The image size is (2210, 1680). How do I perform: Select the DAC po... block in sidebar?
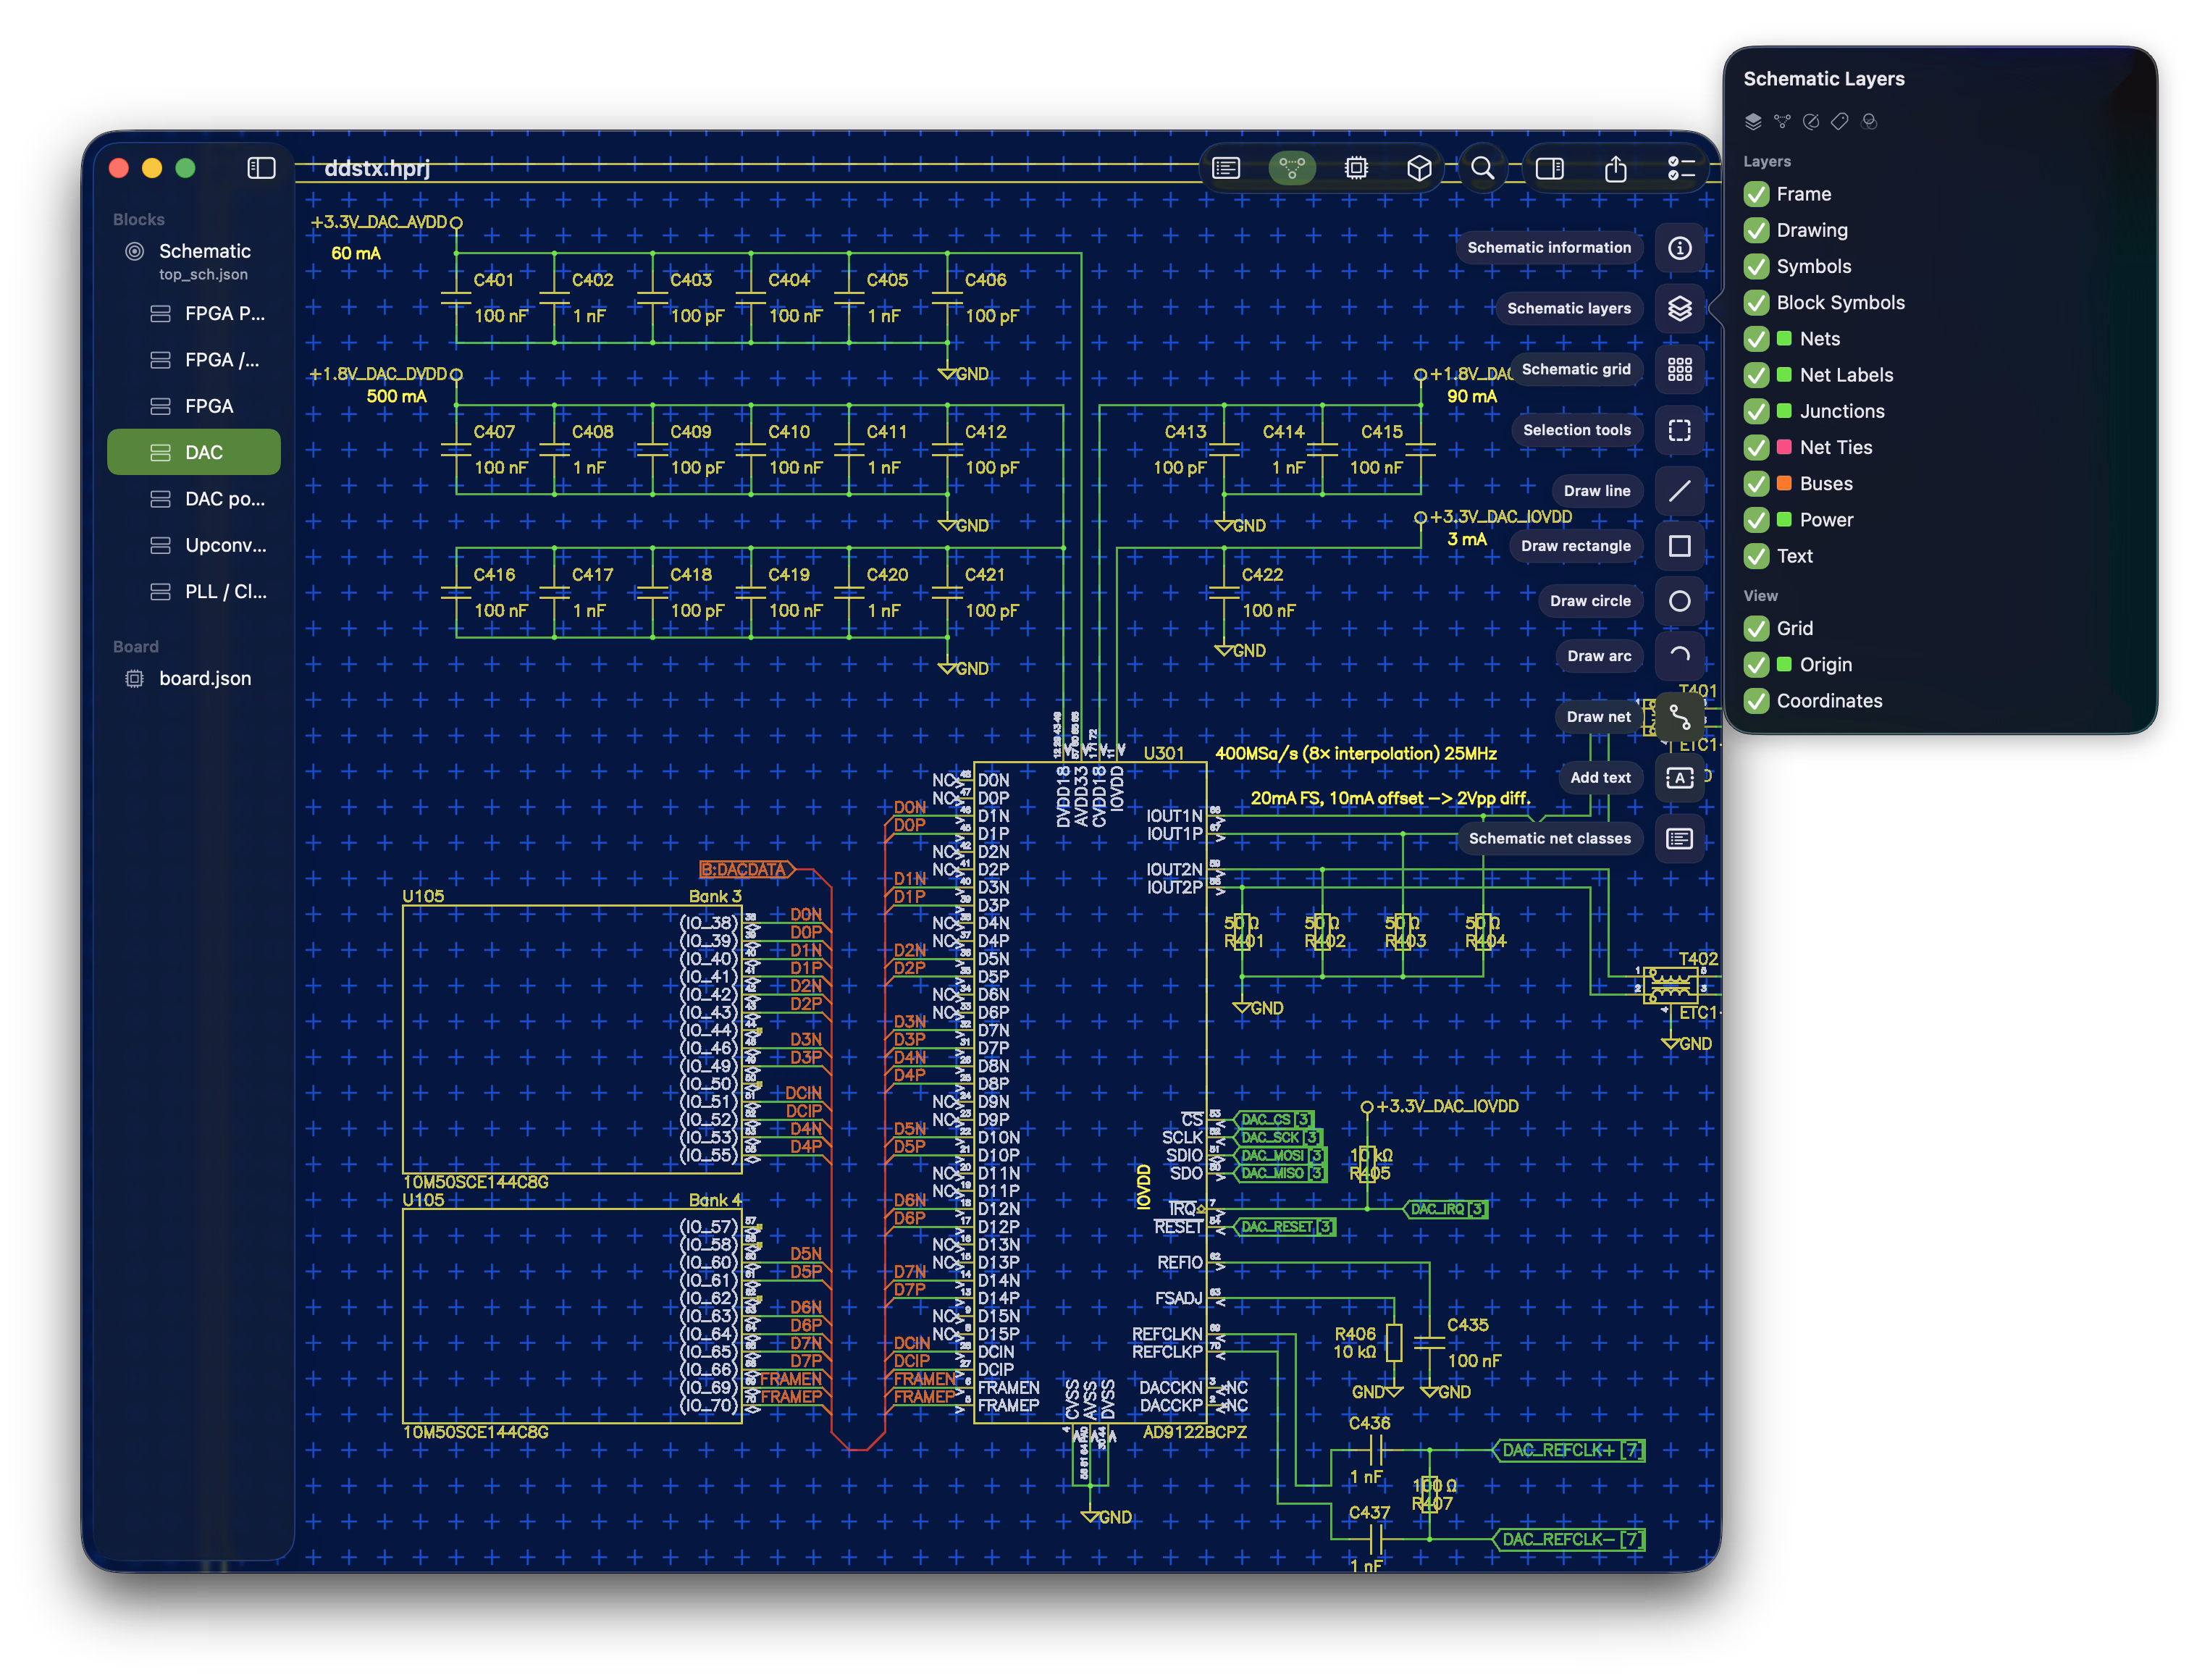click(193, 499)
